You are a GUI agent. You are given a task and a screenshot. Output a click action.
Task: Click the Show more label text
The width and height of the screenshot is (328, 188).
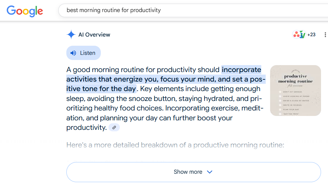[188, 172]
